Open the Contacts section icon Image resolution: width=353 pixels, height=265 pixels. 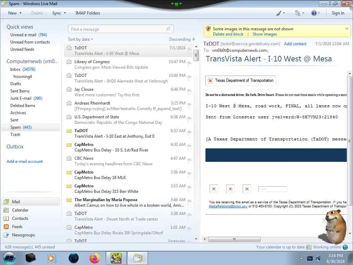(6, 218)
